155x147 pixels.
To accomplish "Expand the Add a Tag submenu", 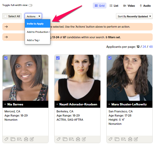I will 33,40.
